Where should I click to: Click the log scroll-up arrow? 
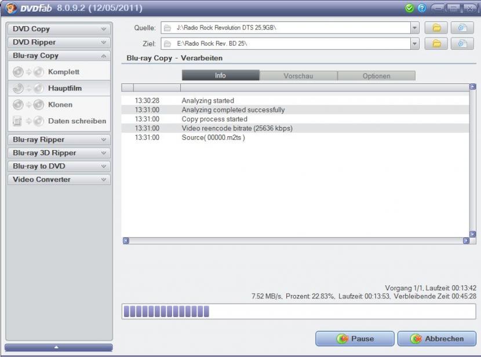pos(473,87)
